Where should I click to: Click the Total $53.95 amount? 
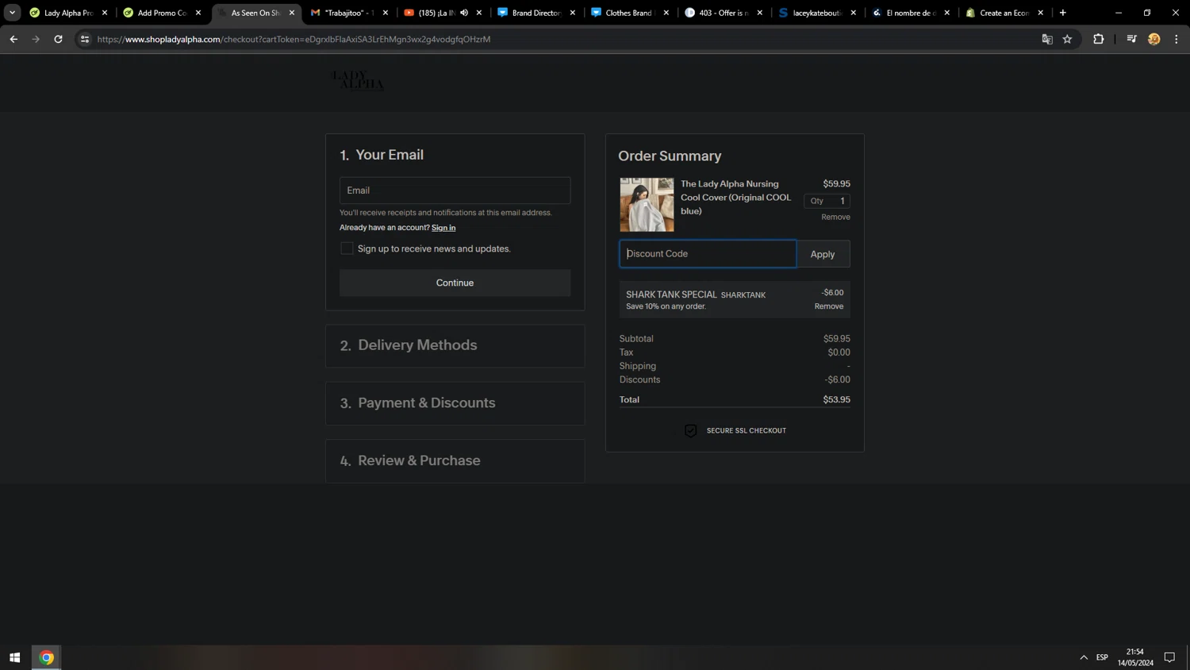tap(836, 400)
